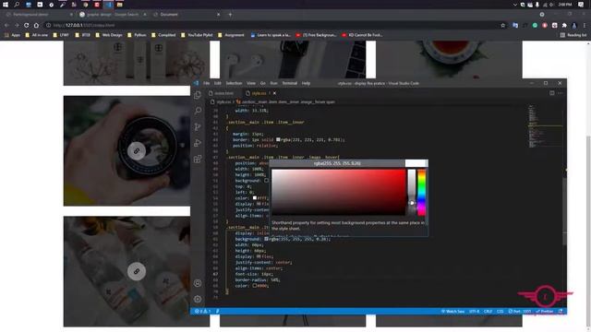Open the Search view in VS Code
The image size is (591, 332).
point(198,111)
